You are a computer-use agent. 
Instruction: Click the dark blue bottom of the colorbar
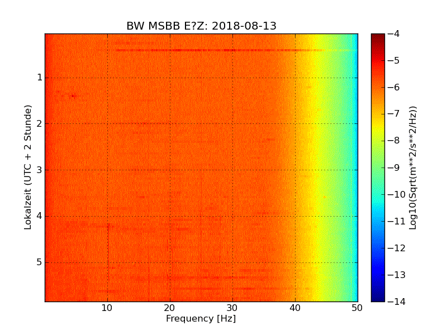click(378, 298)
